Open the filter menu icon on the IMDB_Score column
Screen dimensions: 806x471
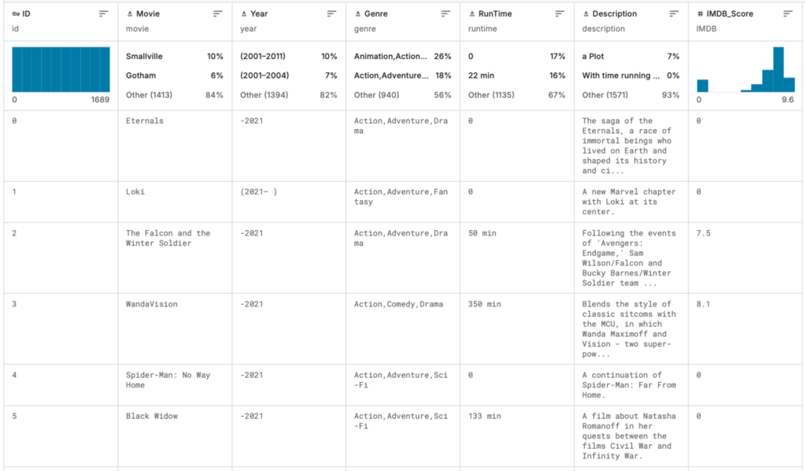coord(788,13)
